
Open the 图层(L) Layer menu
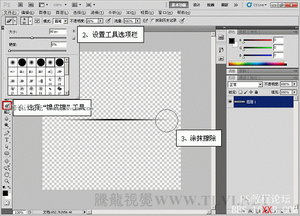(62, 12)
